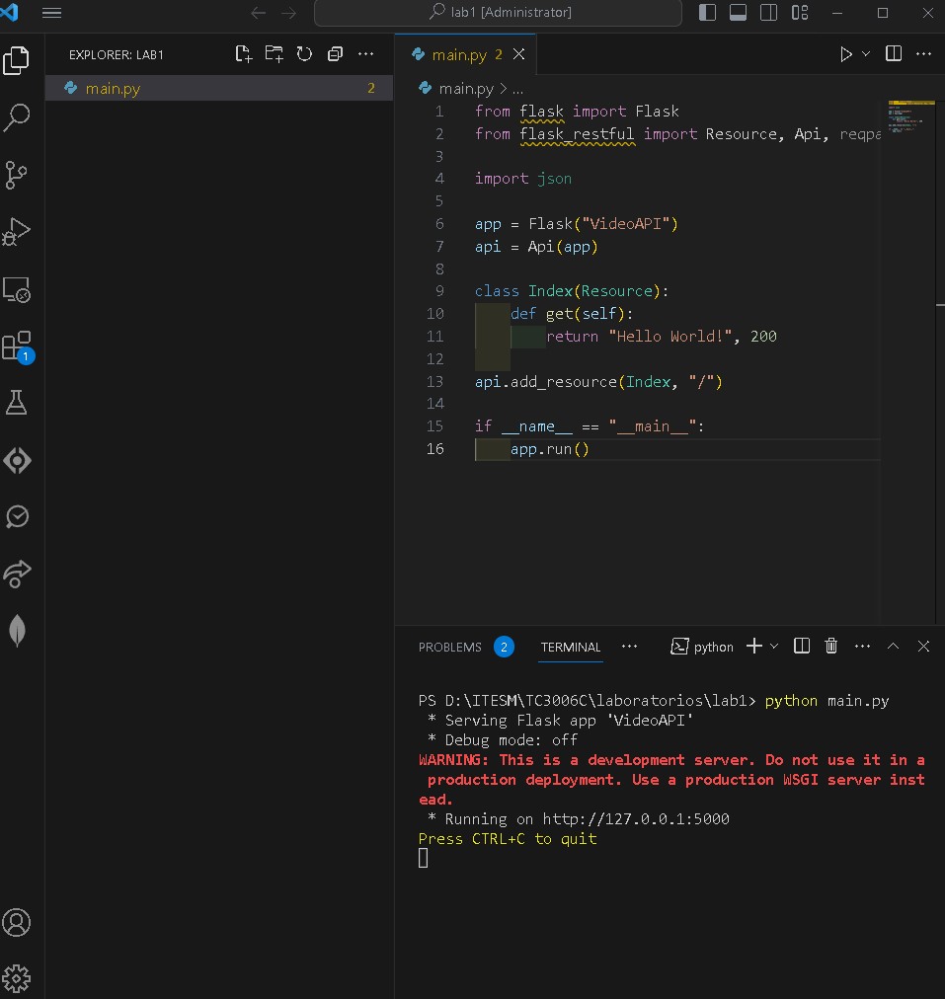The image size is (945, 999).
Task: Open the Search view in activity bar
Action: (17, 118)
